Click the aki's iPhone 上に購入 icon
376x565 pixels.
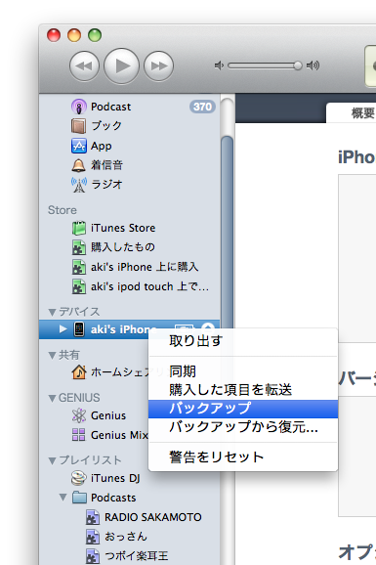[x=78, y=267]
